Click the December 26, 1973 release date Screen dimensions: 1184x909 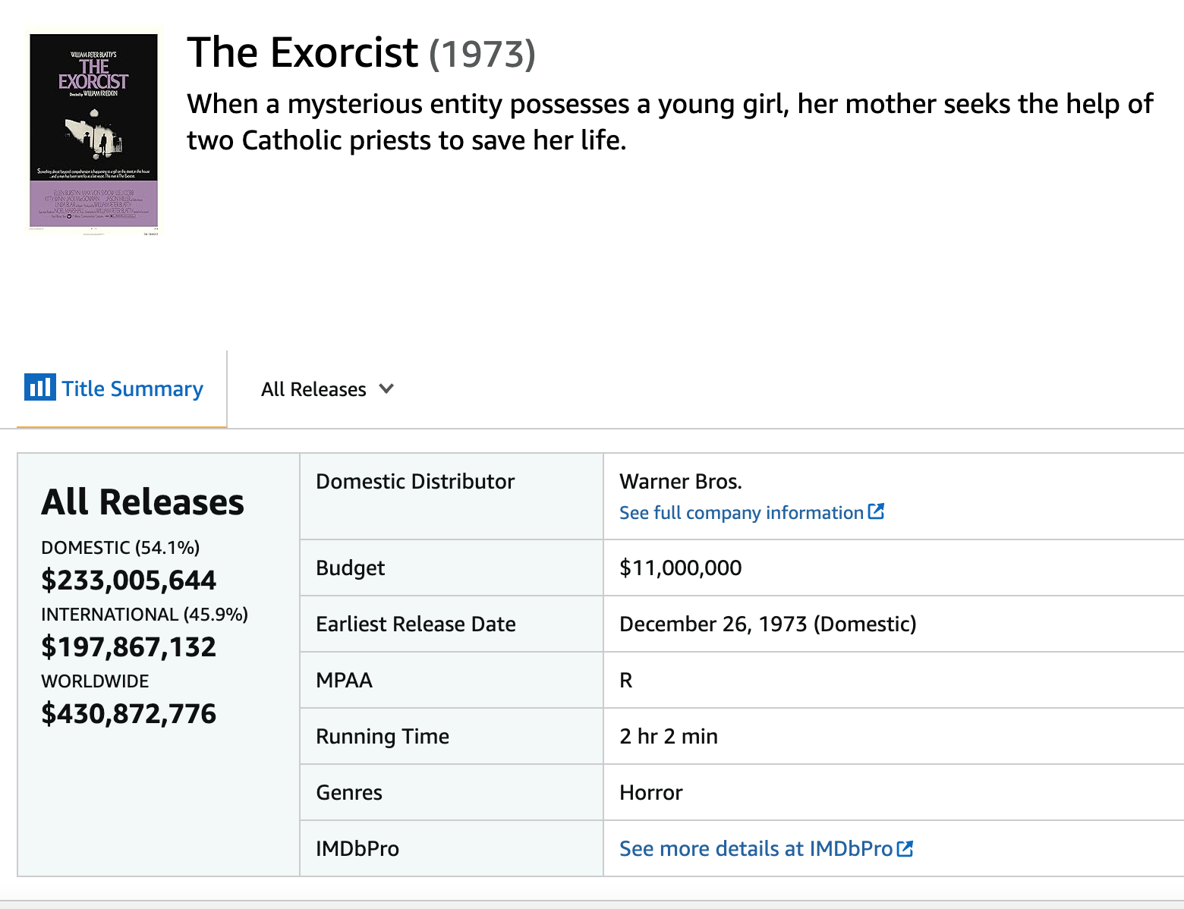(768, 624)
